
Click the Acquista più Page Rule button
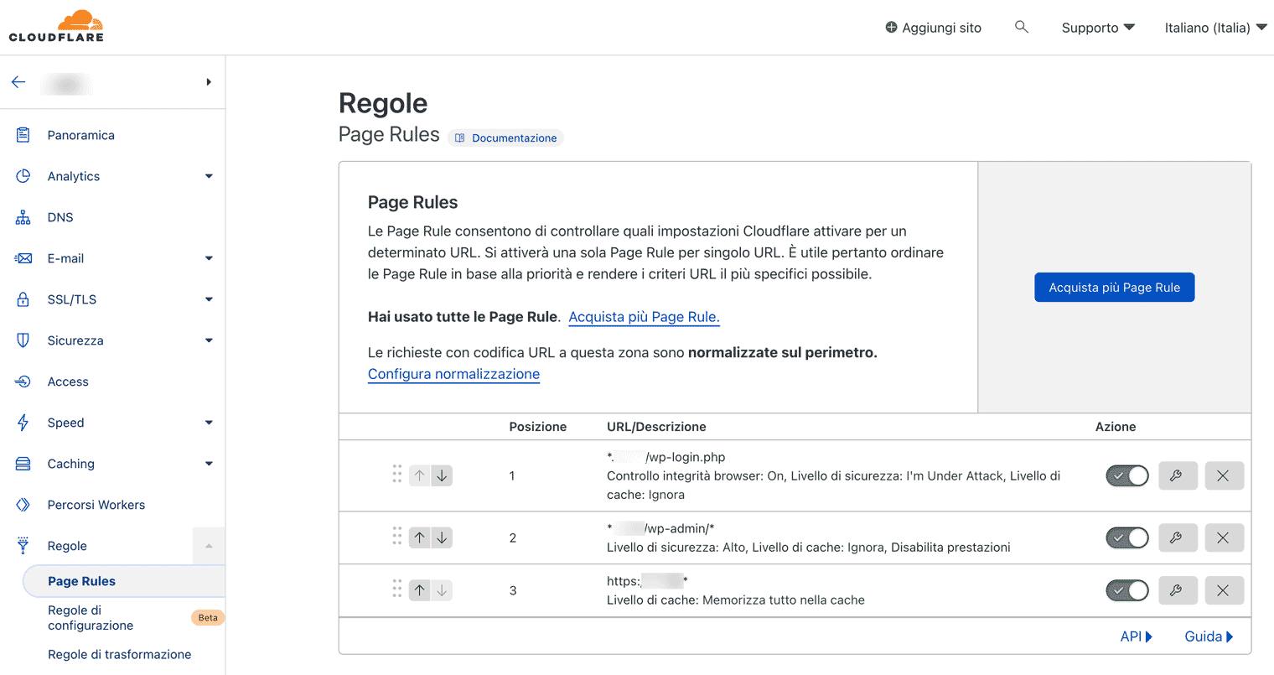click(x=1114, y=288)
